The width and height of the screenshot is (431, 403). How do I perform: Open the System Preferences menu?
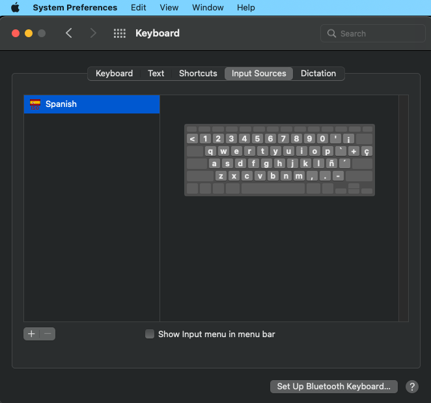point(75,7)
